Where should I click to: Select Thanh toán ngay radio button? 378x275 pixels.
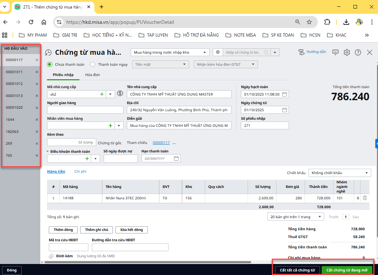click(93, 64)
